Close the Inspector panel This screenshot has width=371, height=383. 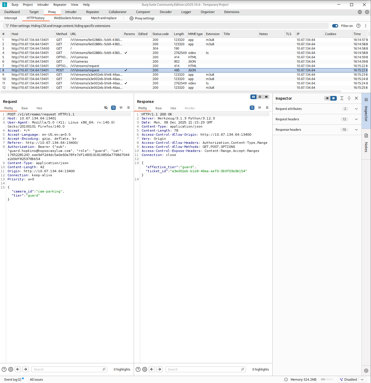tap(356, 98)
